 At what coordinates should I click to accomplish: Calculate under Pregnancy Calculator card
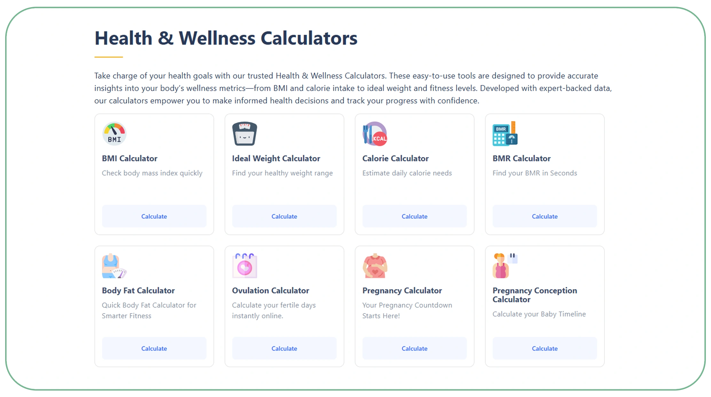click(415, 348)
